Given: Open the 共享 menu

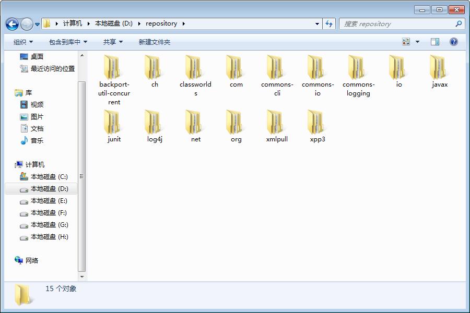Looking at the screenshot, I should pos(113,42).
